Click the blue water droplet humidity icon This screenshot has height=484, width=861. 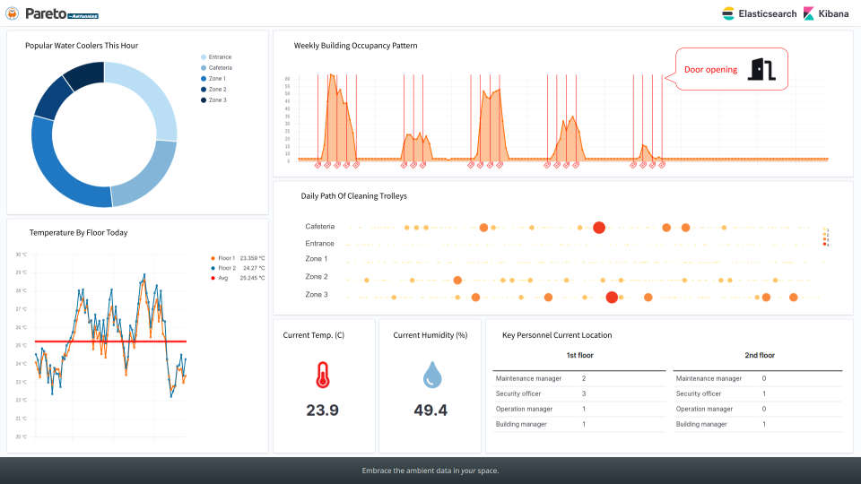point(430,375)
